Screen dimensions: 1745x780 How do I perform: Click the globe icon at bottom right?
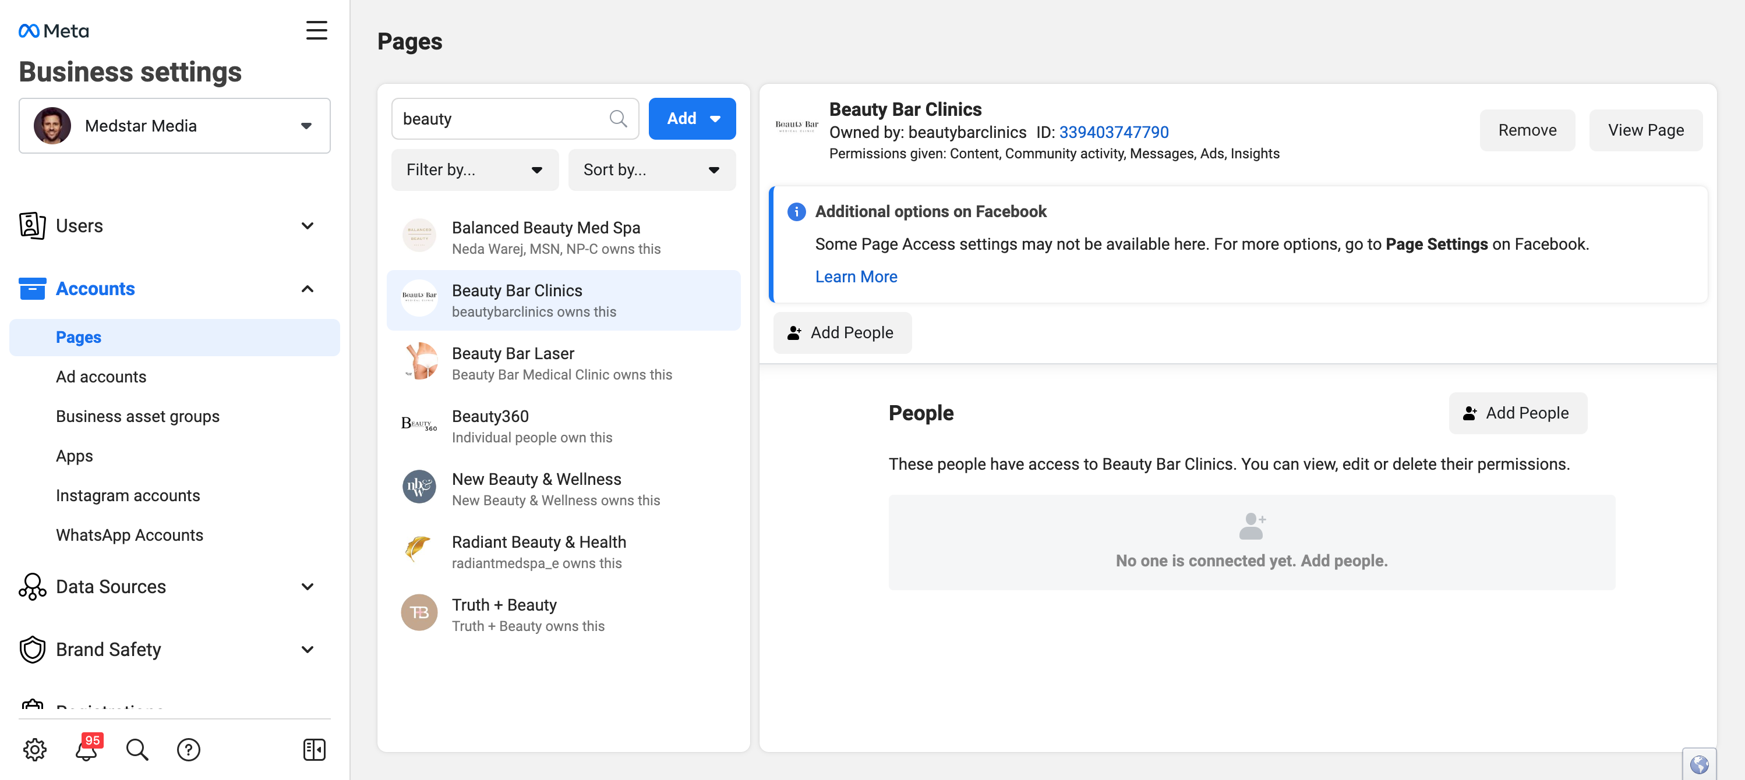pyautogui.click(x=1699, y=764)
